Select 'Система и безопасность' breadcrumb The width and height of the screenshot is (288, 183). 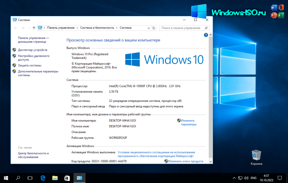97,28
